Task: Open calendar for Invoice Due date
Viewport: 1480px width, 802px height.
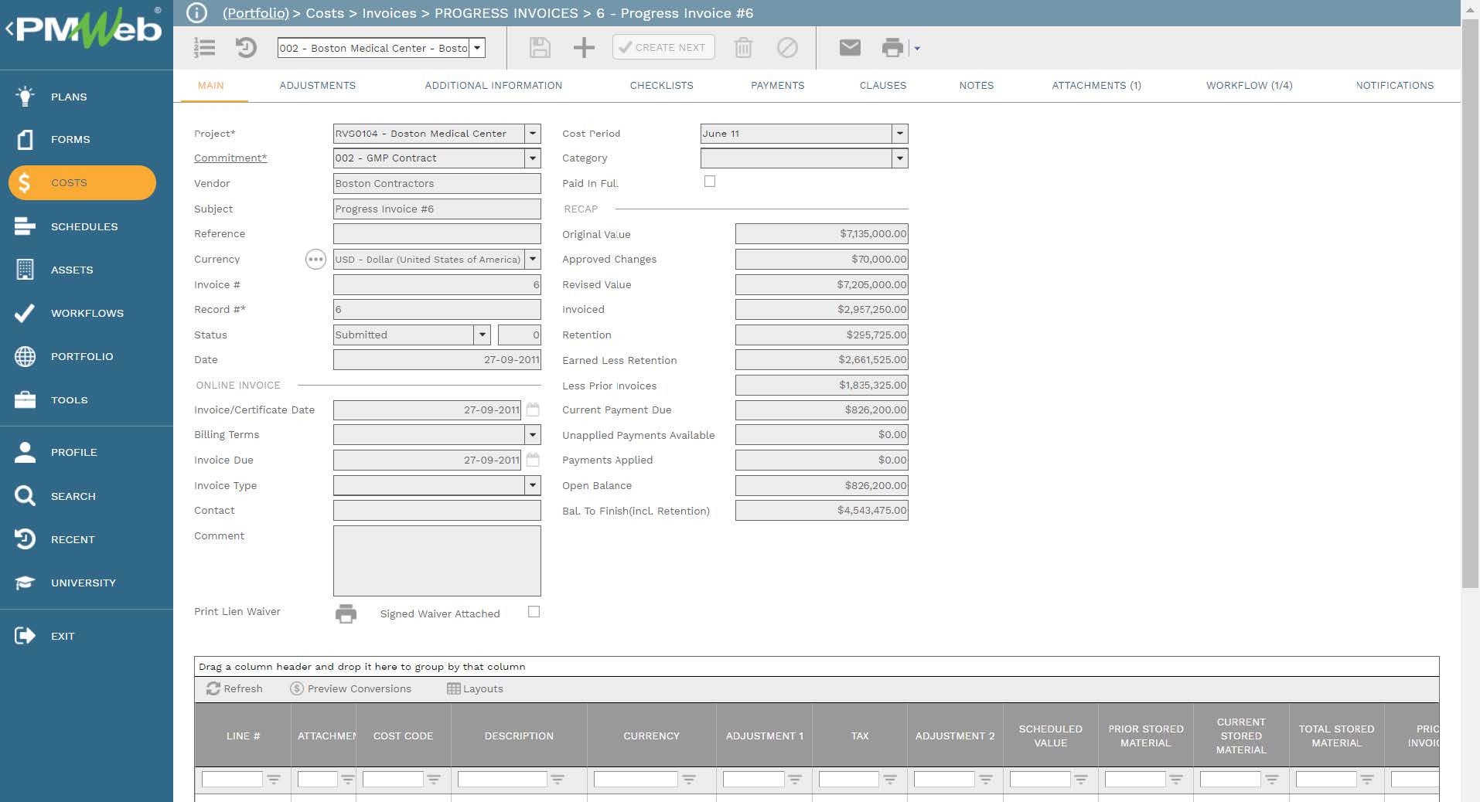Action: [533, 460]
